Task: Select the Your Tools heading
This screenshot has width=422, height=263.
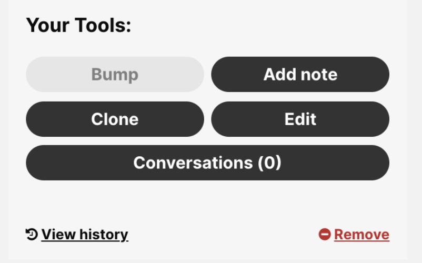Action: click(x=78, y=25)
